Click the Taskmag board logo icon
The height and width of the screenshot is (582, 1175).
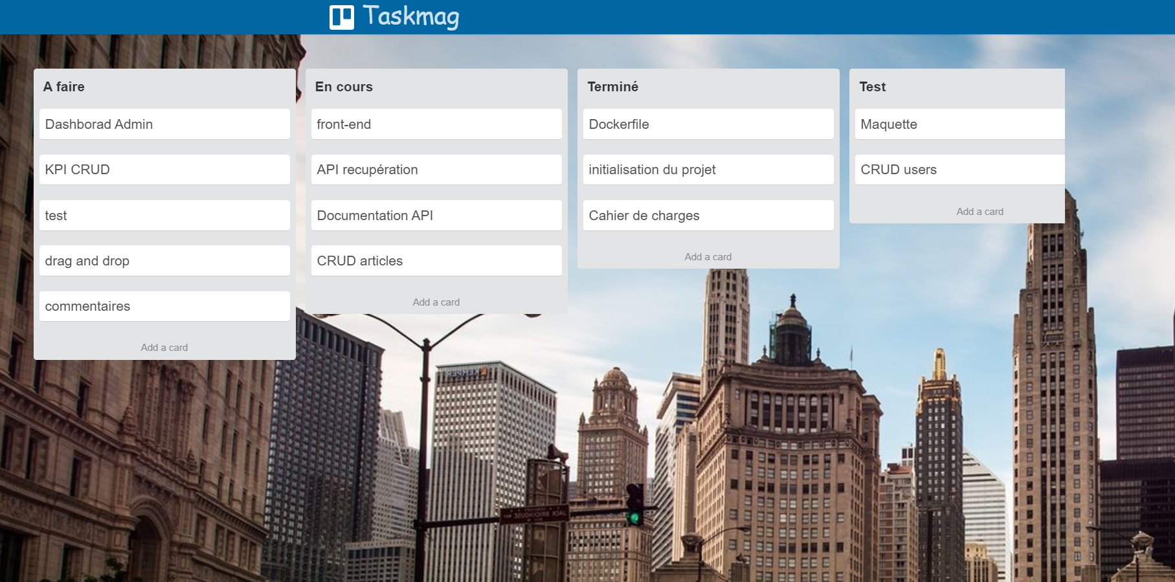click(x=341, y=17)
